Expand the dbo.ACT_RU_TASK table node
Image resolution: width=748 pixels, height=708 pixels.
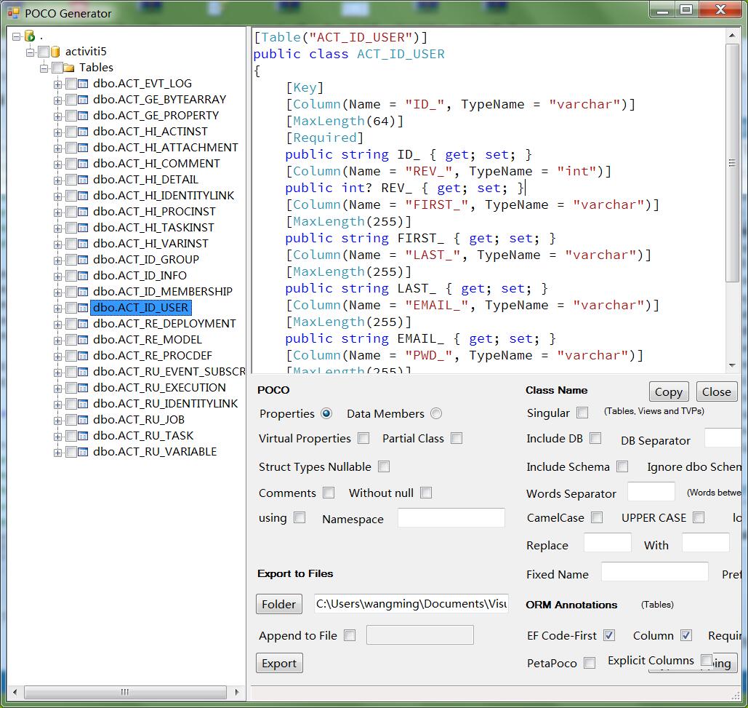57,437
